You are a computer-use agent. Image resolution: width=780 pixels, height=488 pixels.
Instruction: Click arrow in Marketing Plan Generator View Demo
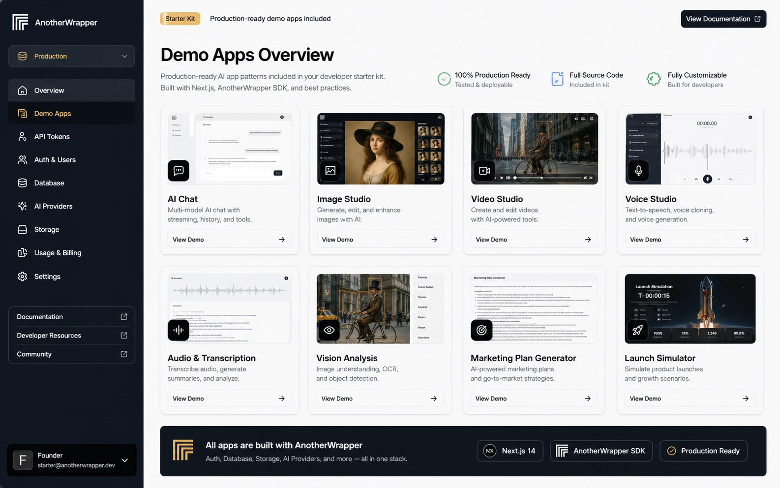[588, 398]
